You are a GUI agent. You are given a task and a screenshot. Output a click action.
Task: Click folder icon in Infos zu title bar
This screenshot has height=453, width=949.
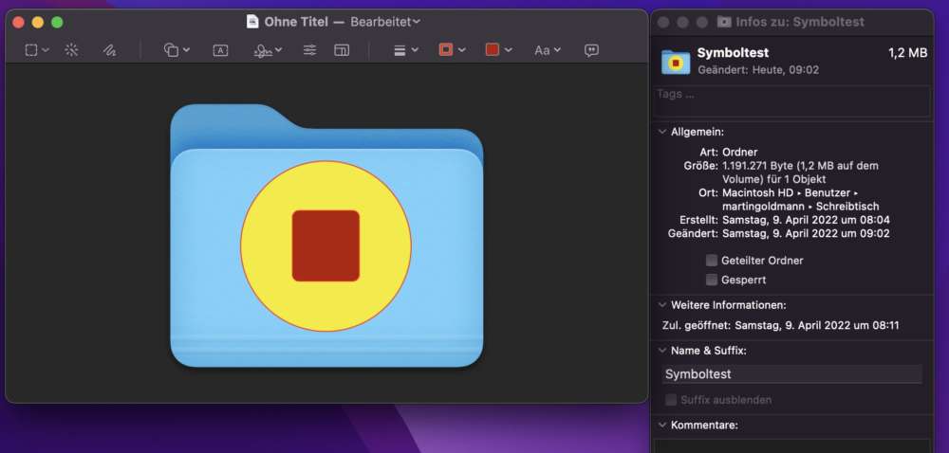click(724, 22)
